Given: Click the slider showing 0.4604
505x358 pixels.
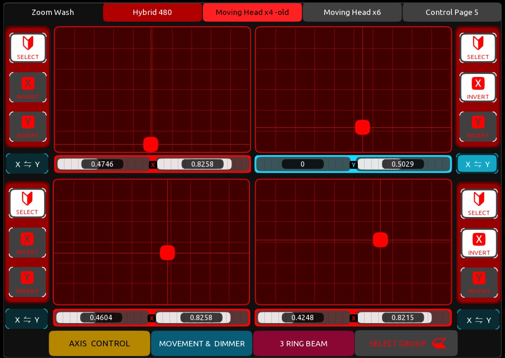Looking at the screenshot, I should pos(101,318).
